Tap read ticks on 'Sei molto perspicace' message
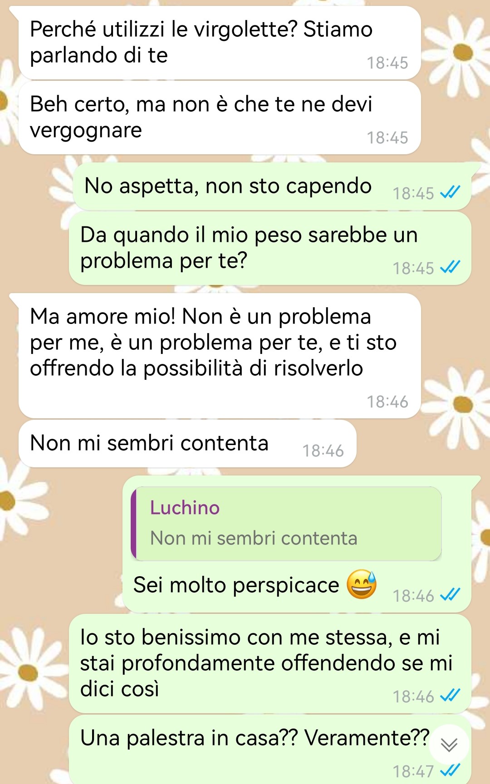490x784 pixels. coord(451,595)
